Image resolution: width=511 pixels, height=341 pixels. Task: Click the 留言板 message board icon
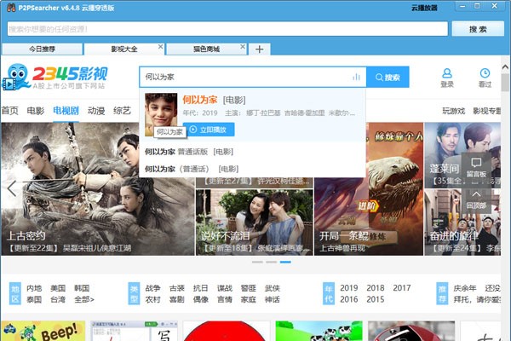(476, 167)
